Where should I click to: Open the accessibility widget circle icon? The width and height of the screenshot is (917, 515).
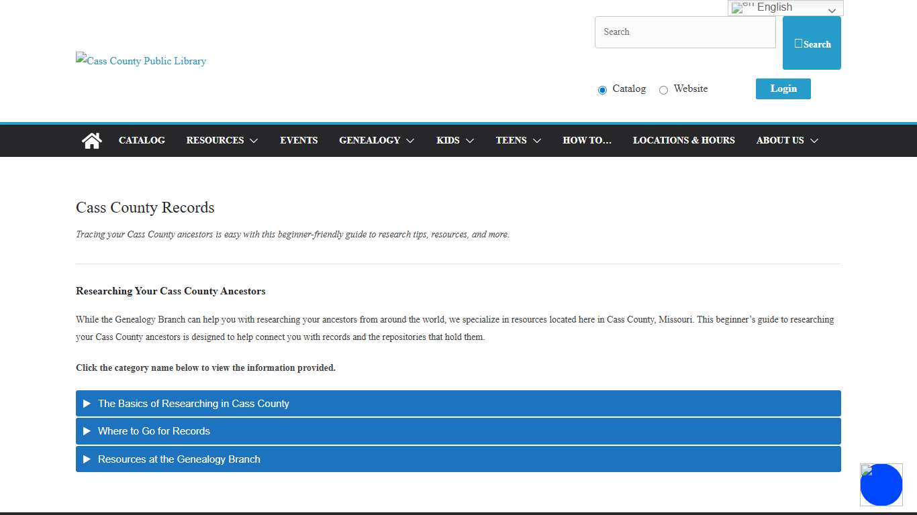click(881, 485)
